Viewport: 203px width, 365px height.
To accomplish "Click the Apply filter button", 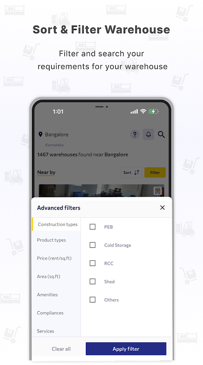I will pyautogui.click(x=126, y=349).
